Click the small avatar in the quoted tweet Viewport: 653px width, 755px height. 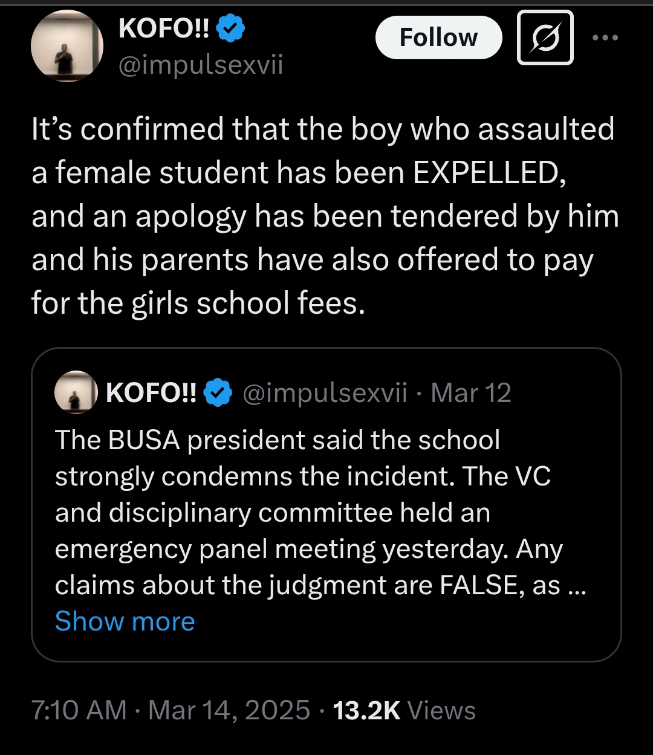pos(76,392)
